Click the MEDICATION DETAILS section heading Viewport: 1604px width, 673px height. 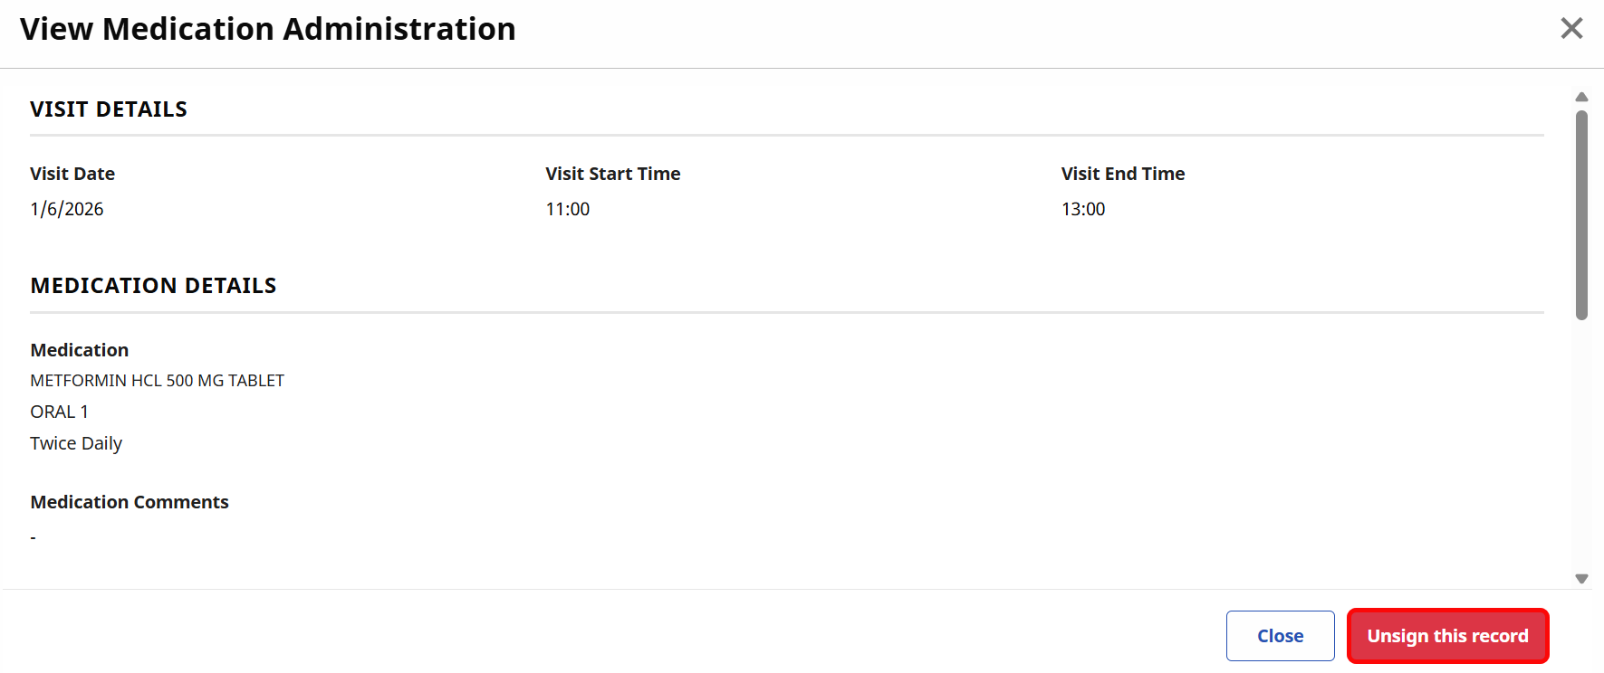(153, 286)
